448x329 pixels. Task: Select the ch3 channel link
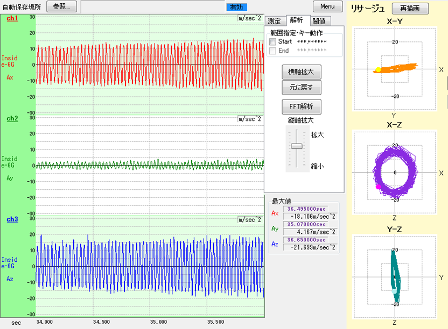coord(12,219)
